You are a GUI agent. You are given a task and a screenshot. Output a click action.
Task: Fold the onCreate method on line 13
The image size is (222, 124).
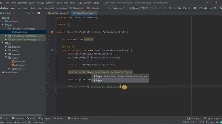point(56,50)
